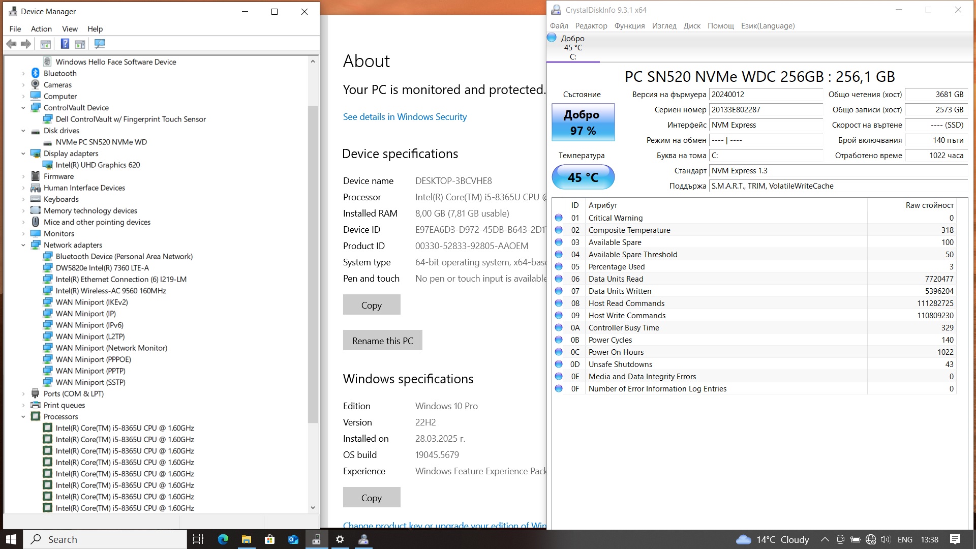Click the network globe tray icon
This screenshot has width=976, height=549.
click(x=870, y=539)
